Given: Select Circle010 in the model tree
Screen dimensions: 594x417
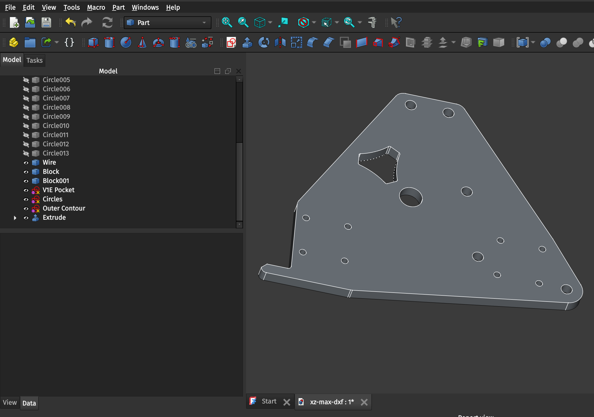Looking at the screenshot, I should click(x=56, y=126).
